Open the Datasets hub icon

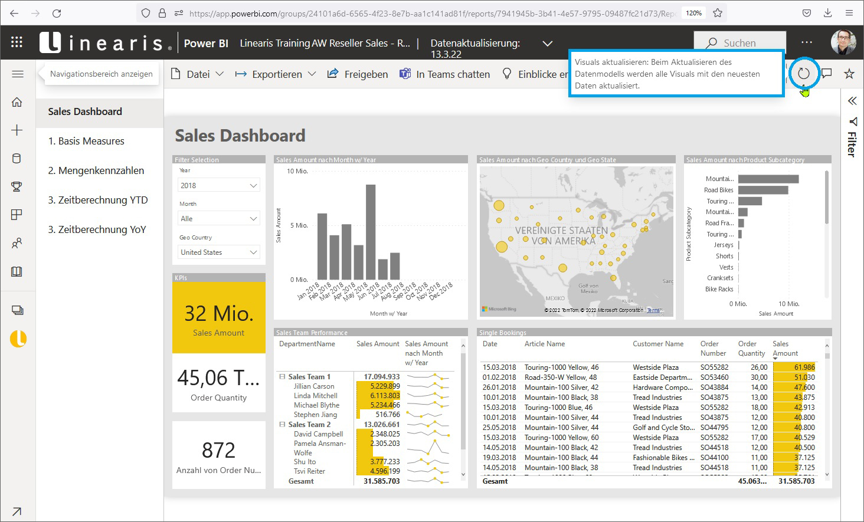[17, 158]
